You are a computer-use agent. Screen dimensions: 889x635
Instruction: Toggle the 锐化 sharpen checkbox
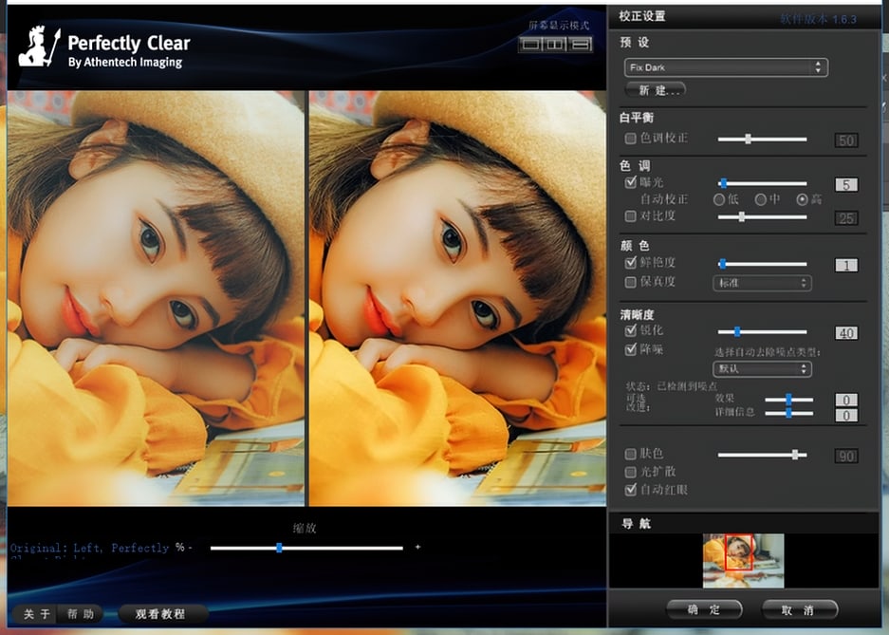click(x=630, y=330)
